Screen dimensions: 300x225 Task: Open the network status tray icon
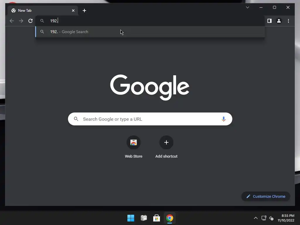tap(264, 218)
